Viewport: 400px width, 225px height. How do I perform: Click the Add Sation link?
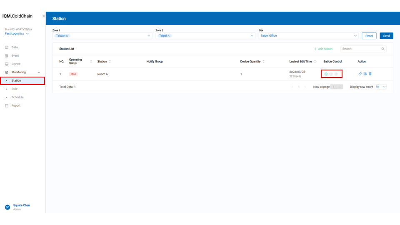323,49
